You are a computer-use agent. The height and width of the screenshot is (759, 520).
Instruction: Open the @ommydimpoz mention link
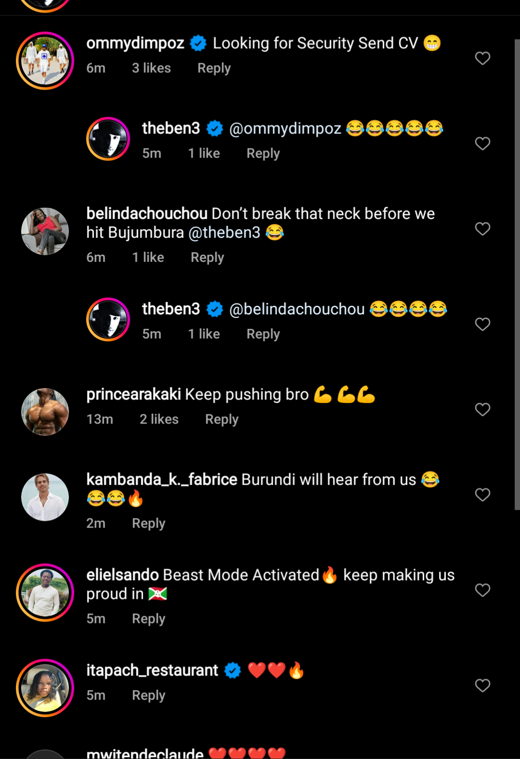pos(285,129)
